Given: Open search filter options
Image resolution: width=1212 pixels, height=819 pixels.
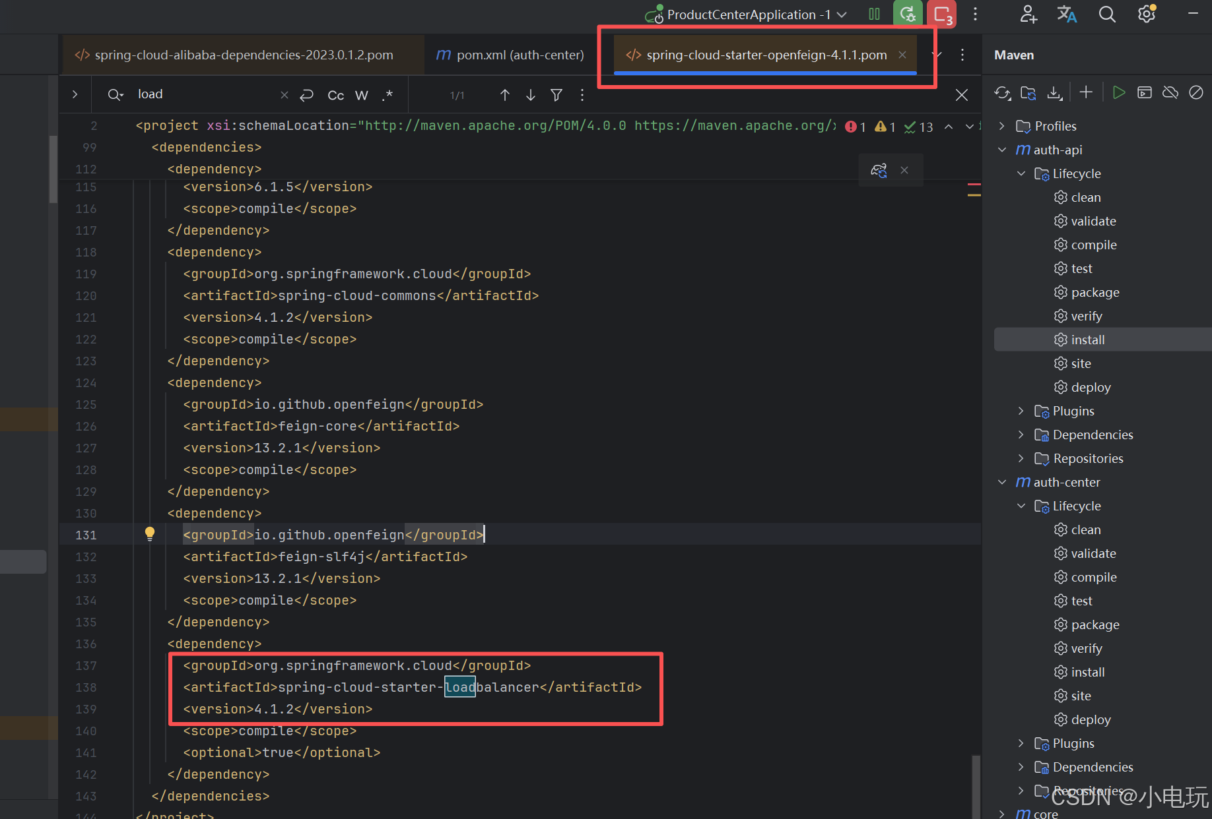Looking at the screenshot, I should pyautogui.click(x=556, y=95).
